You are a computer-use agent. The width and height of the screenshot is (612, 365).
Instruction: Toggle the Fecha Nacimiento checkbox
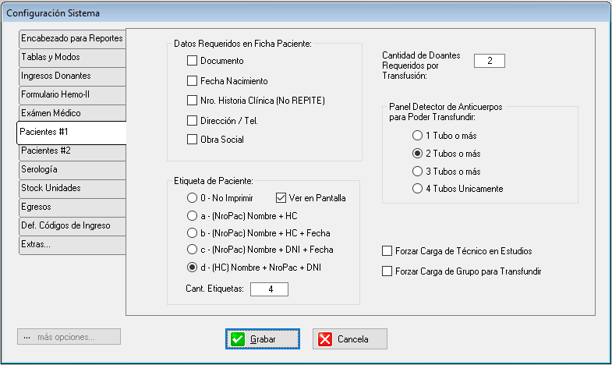click(193, 80)
